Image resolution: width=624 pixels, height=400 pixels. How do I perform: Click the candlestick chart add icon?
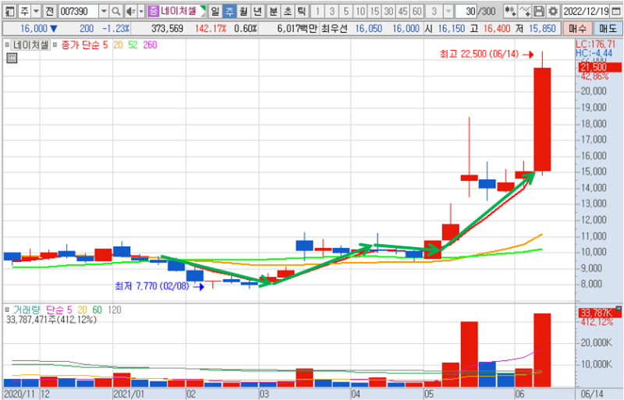tap(510, 11)
